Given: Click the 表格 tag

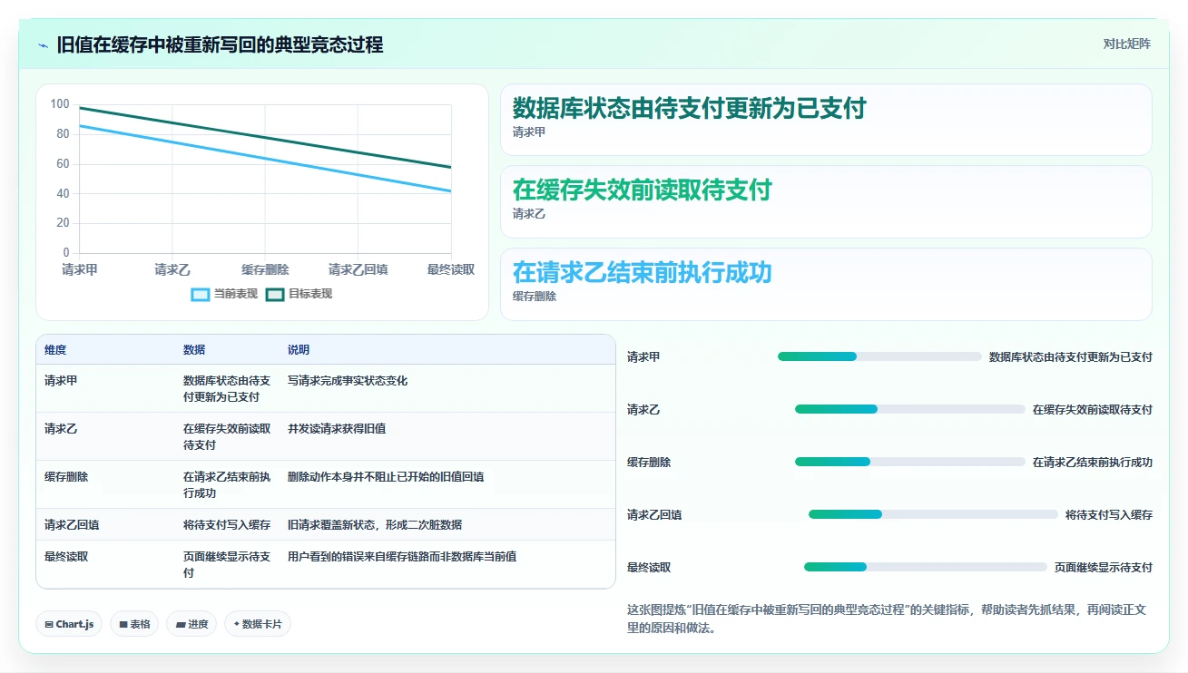Looking at the screenshot, I should (x=134, y=624).
